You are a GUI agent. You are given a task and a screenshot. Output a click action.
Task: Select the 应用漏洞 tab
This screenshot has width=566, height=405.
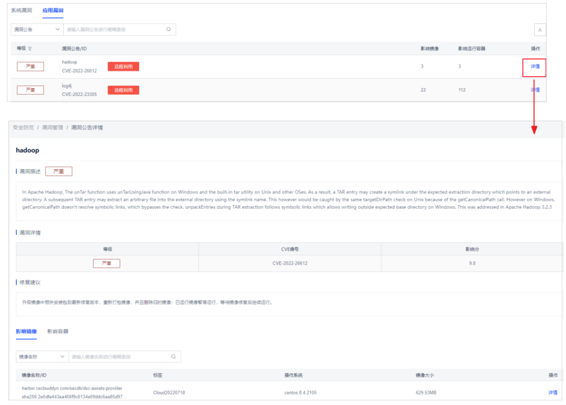[x=53, y=10]
